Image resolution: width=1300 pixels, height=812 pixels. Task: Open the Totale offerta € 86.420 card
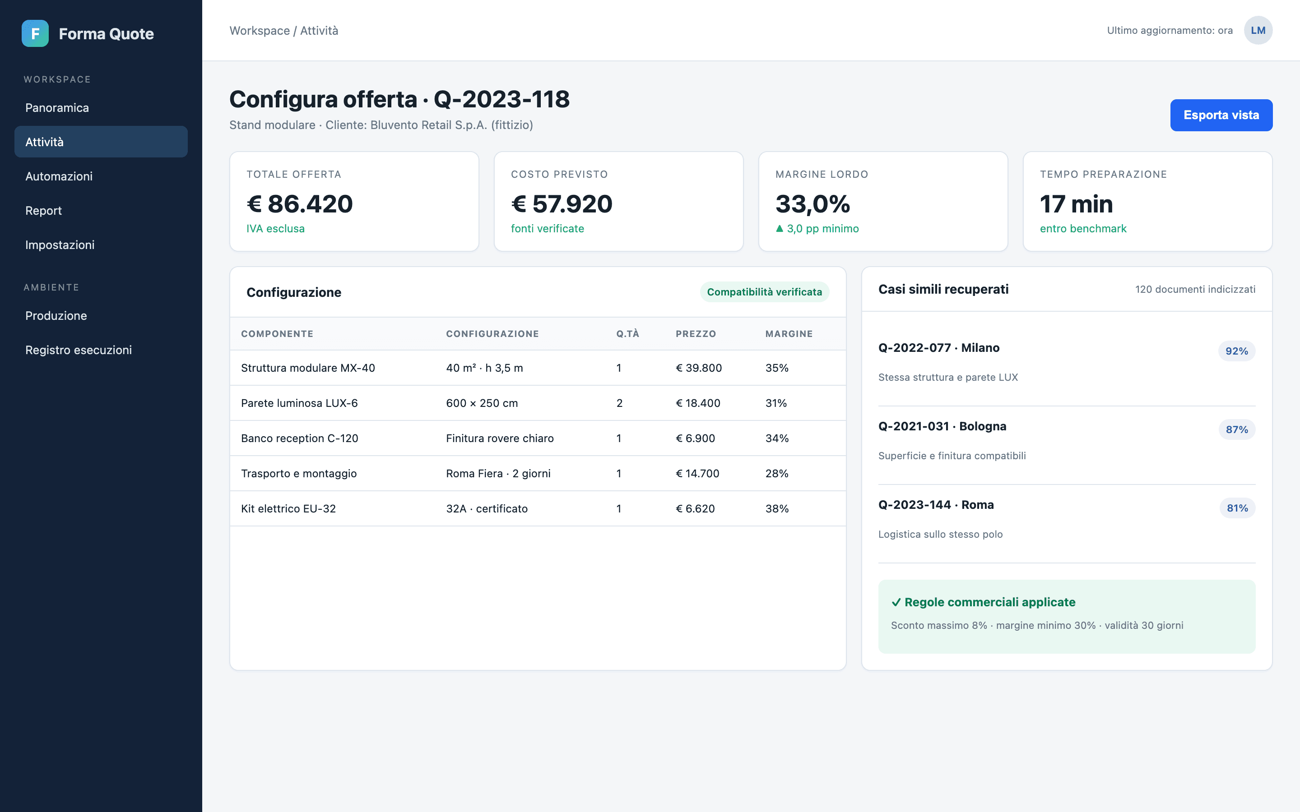click(x=354, y=201)
